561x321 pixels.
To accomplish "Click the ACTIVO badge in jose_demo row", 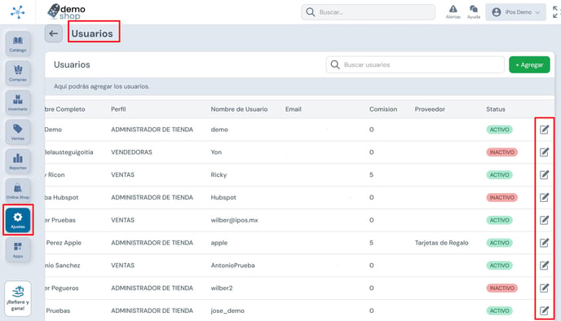I will (x=499, y=310).
